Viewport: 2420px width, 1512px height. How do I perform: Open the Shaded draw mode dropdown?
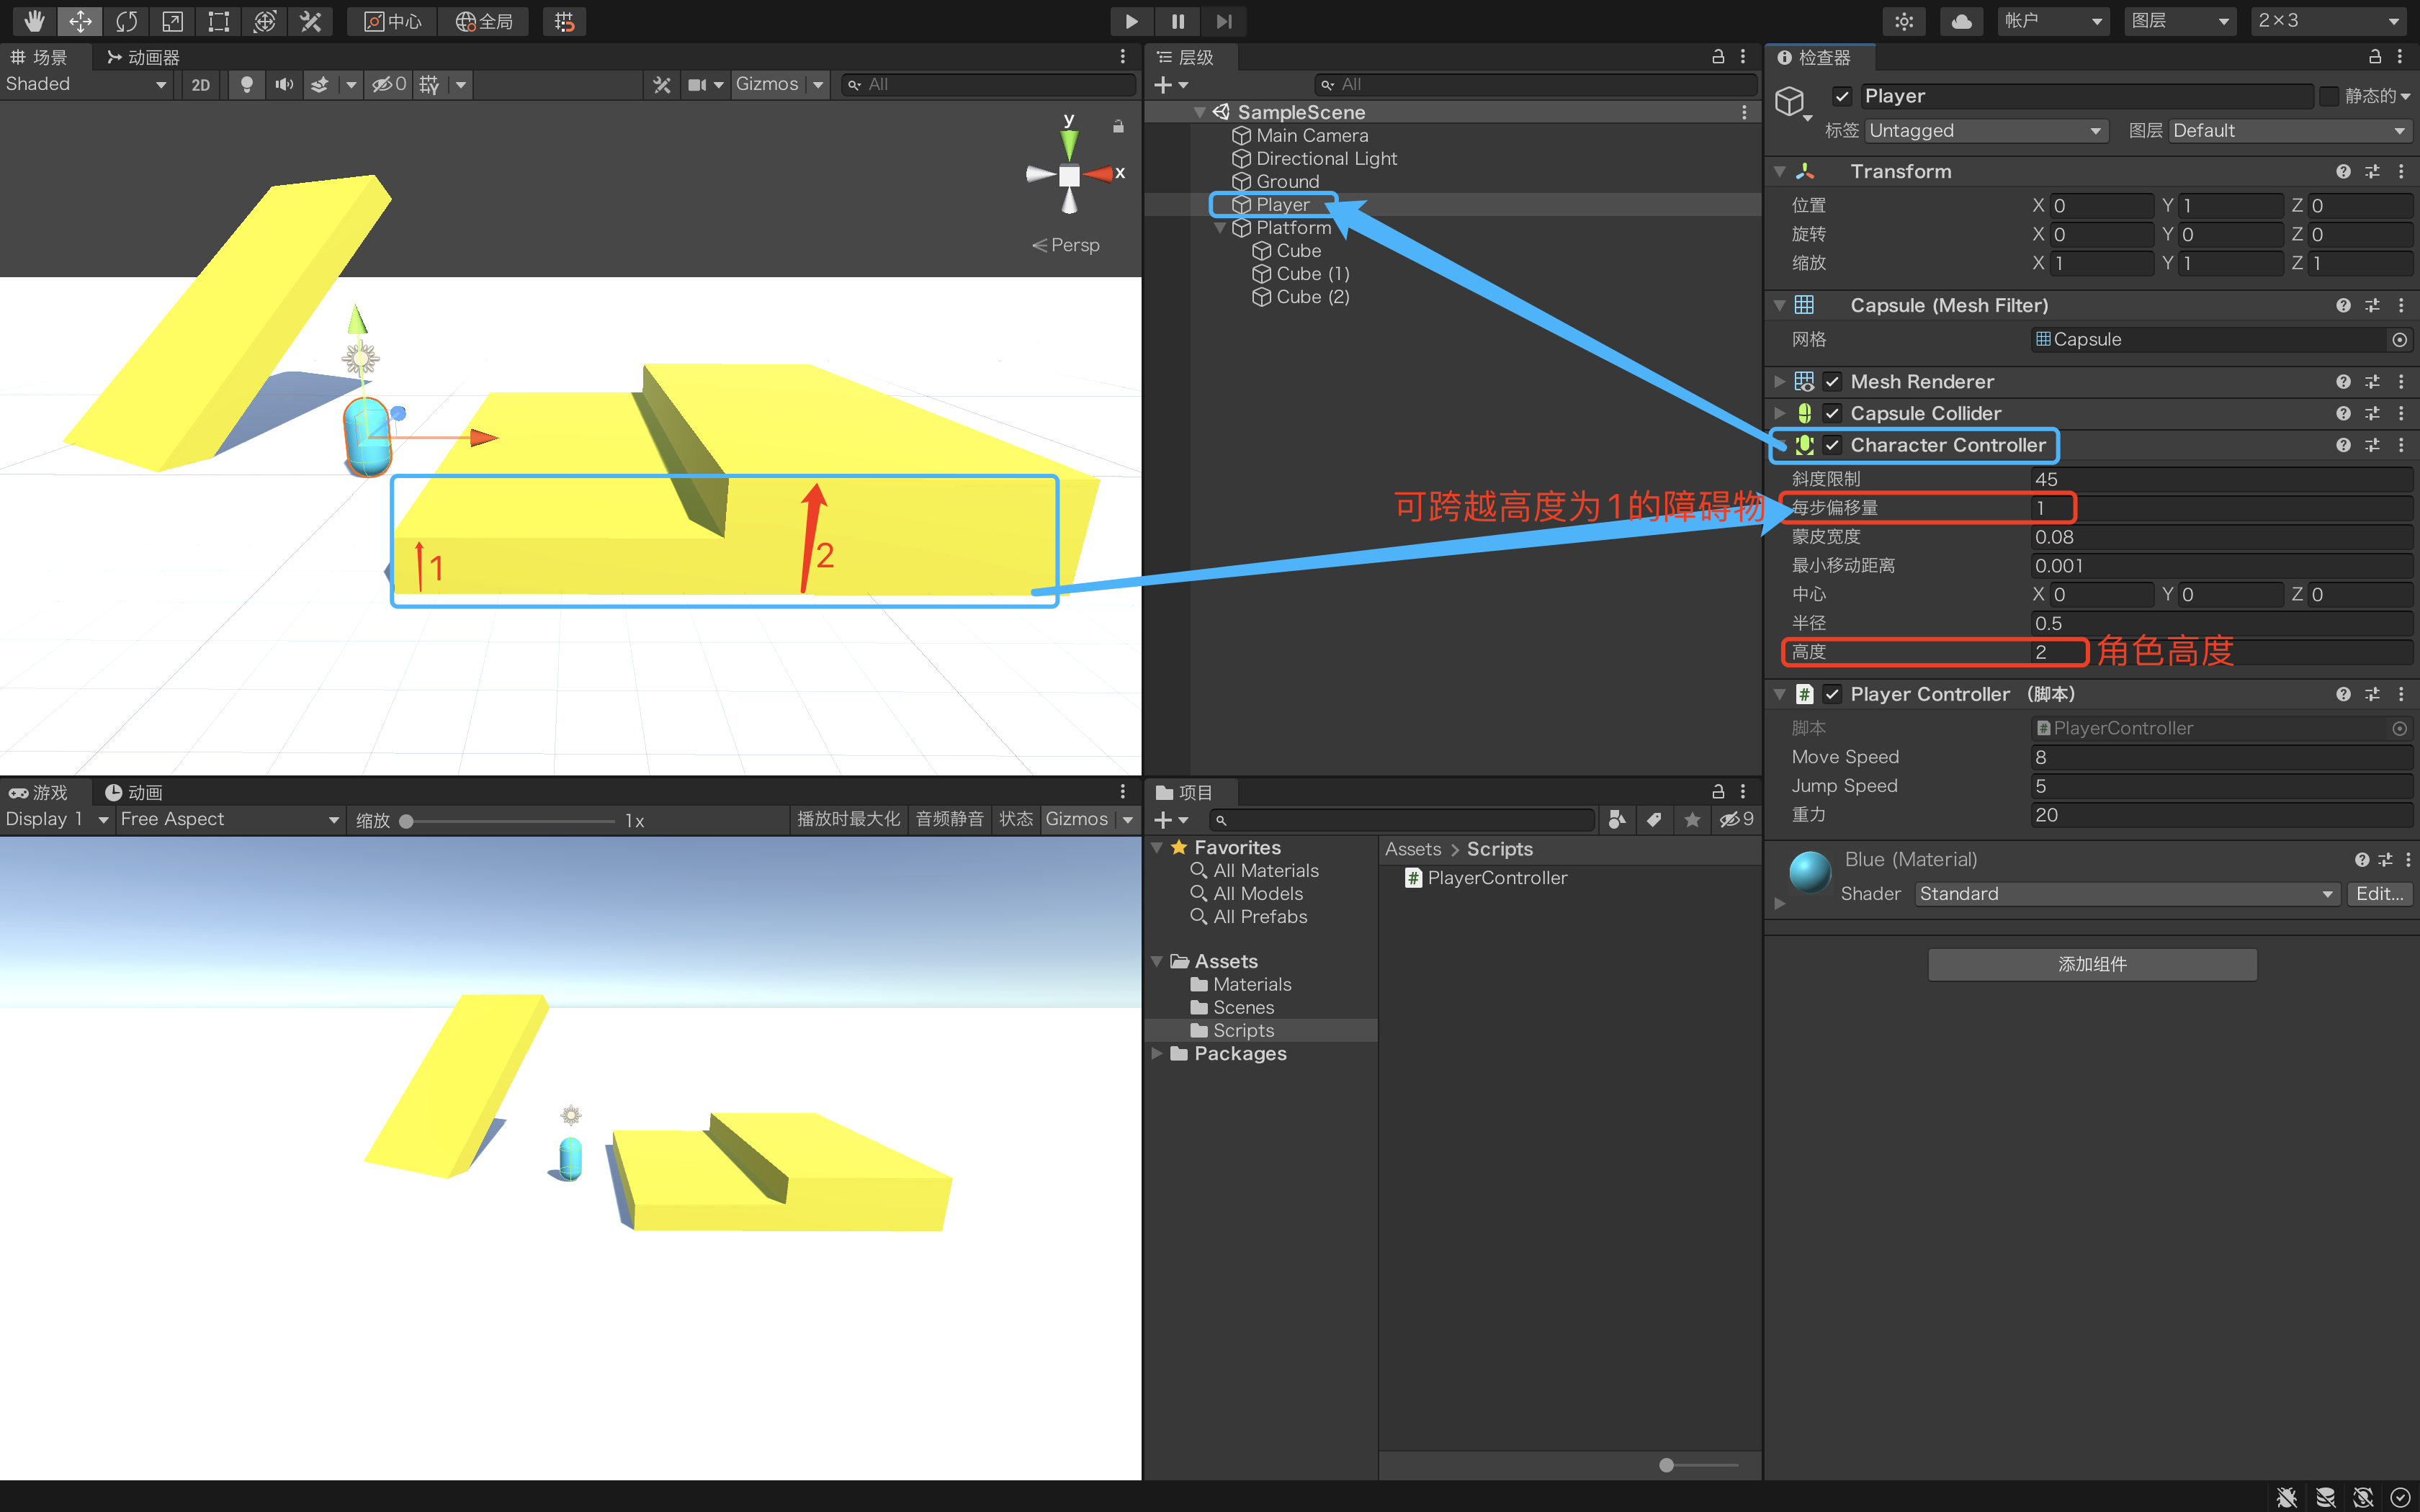pyautogui.click(x=85, y=85)
